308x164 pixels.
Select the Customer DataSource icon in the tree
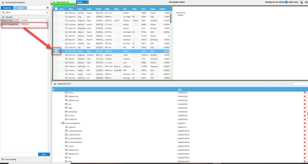pos(66,127)
